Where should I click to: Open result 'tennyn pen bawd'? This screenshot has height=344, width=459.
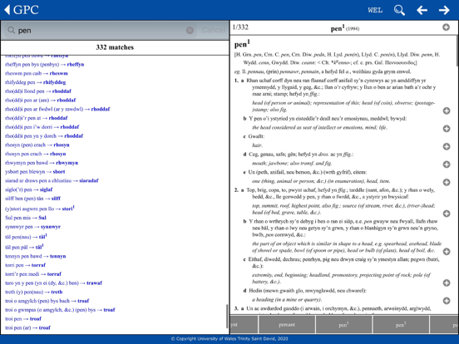[x=36, y=256]
